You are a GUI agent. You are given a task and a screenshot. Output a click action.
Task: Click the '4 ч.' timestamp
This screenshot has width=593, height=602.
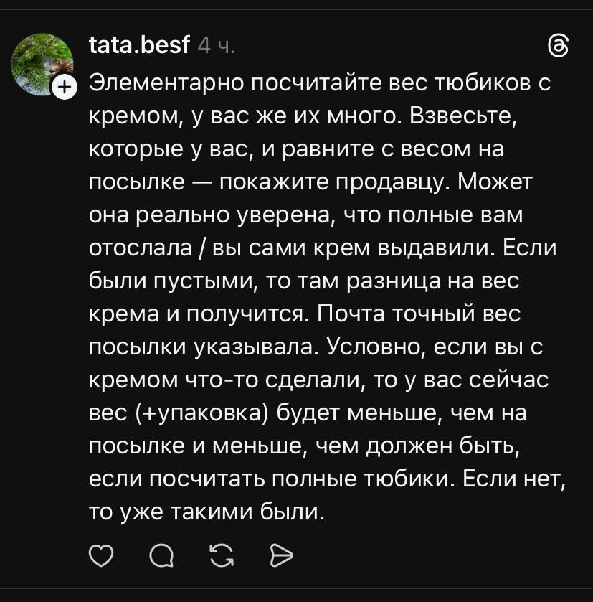216,47
